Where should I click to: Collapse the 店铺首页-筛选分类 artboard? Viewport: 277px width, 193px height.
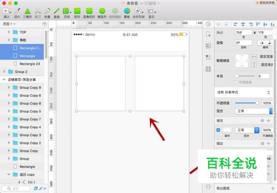pos(4,80)
